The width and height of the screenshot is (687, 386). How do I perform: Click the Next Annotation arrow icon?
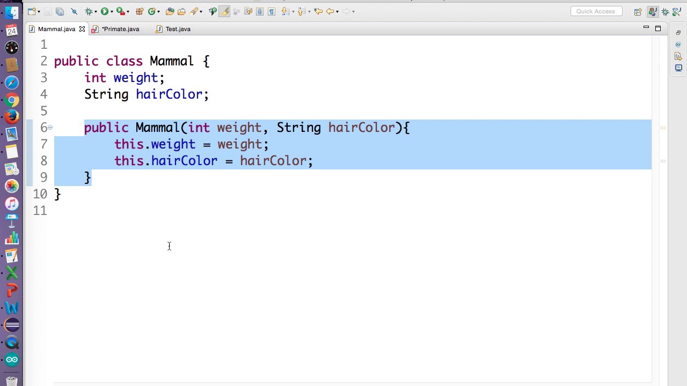pos(284,11)
